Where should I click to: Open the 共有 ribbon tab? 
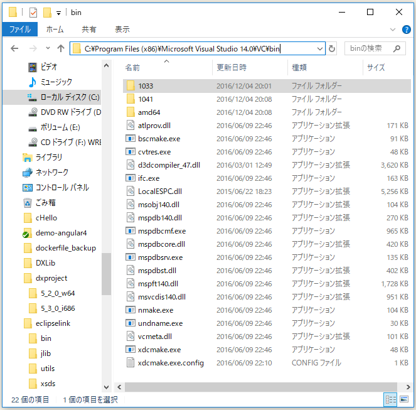click(88, 30)
